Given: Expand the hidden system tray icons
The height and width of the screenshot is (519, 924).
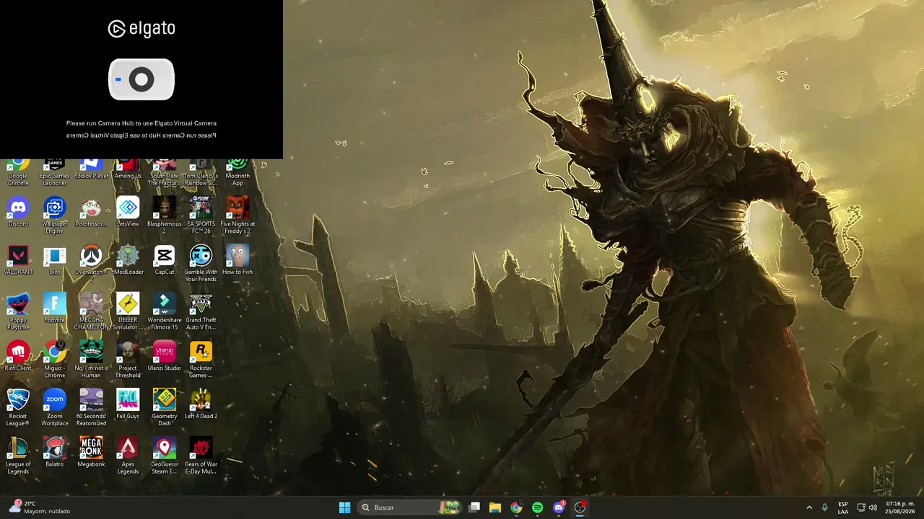Looking at the screenshot, I should (x=809, y=507).
